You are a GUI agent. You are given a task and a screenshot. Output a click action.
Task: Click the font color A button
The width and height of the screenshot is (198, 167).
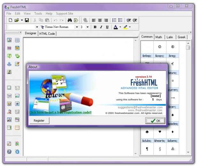point(116,27)
